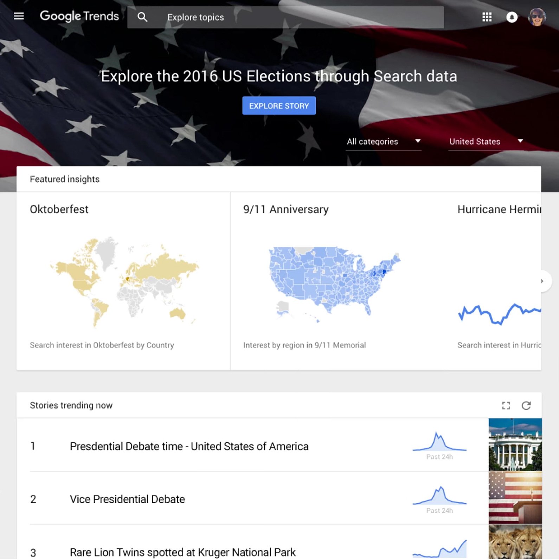Click sparkline for Presdential Debate time story
Viewport: 559px width, 560px height.
[x=439, y=442]
